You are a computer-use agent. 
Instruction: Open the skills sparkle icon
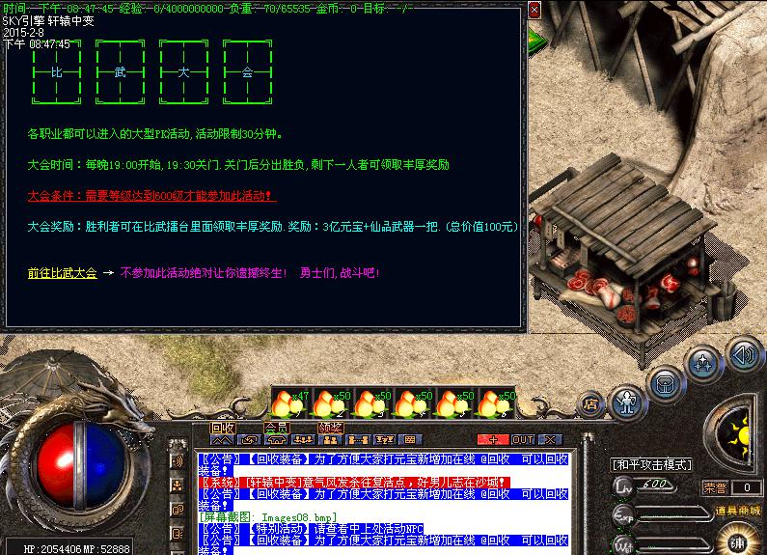tap(703, 364)
